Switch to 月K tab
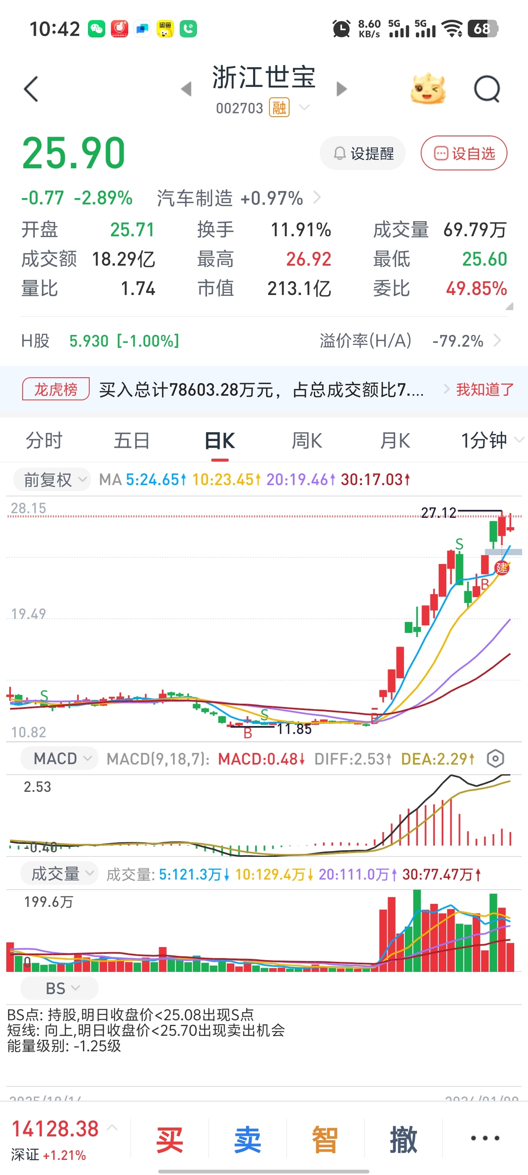The height and width of the screenshot is (1175, 528). point(395,441)
